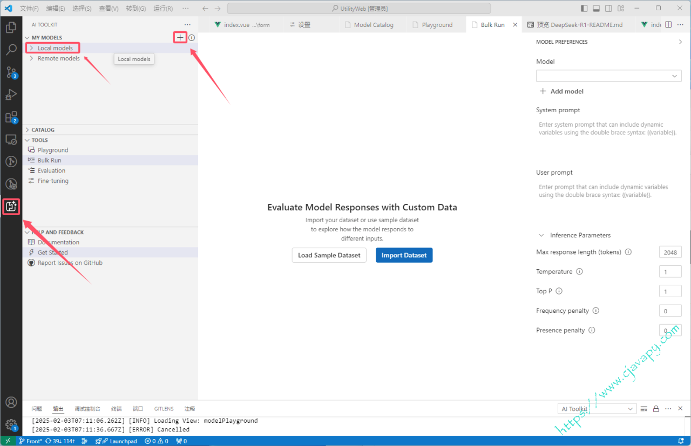
Task: Open Source Control view with badge 3
Action: pos(11,72)
